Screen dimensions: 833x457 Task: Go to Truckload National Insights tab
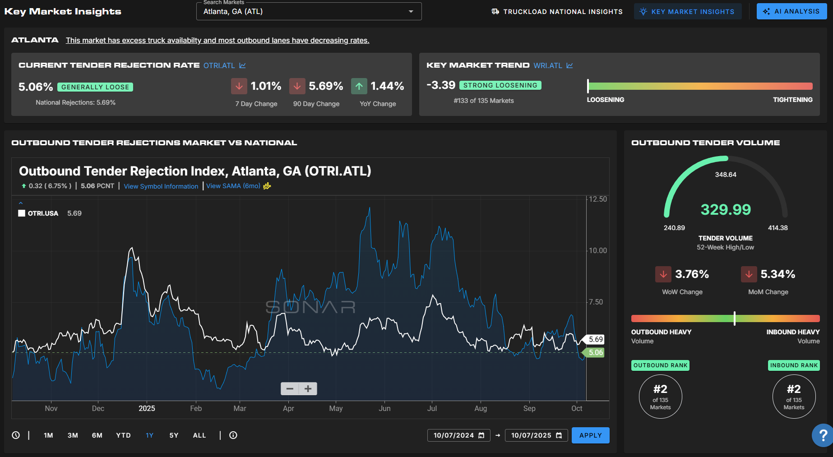click(x=557, y=12)
